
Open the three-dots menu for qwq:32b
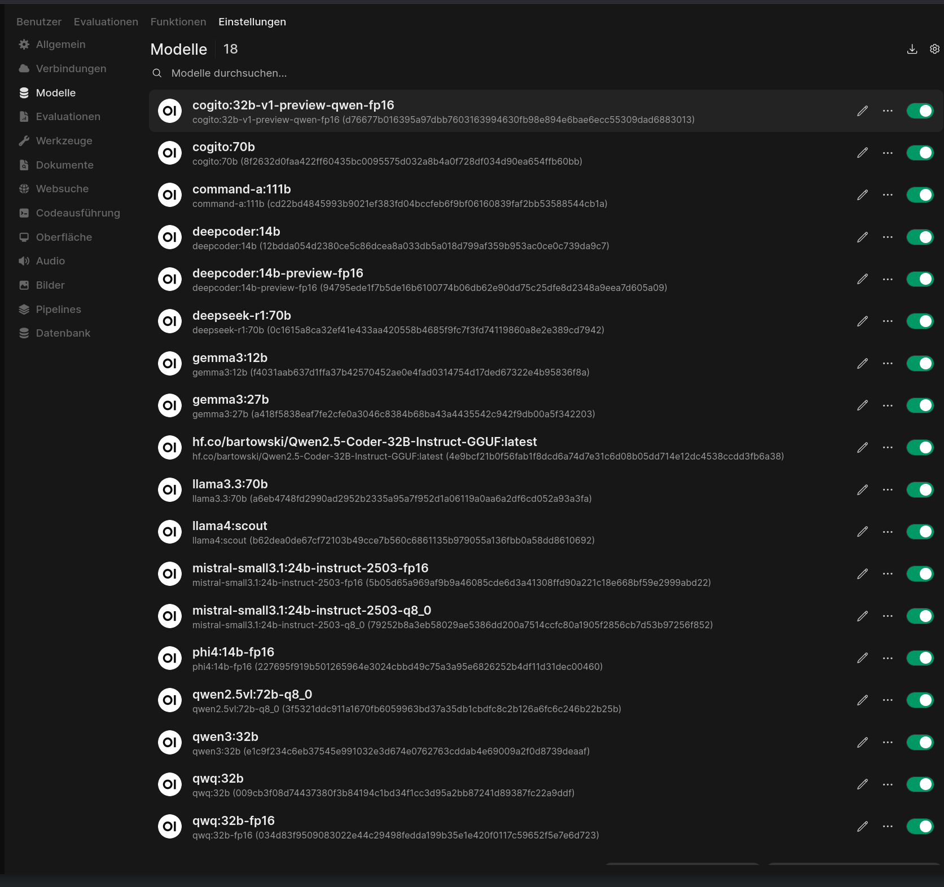(888, 784)
